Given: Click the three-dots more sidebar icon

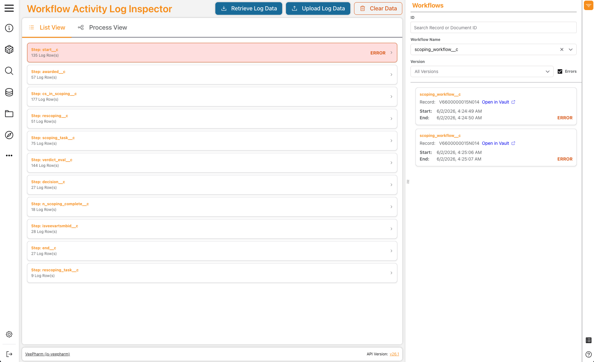Looking at the screenshot, I should tap(9, 156).
